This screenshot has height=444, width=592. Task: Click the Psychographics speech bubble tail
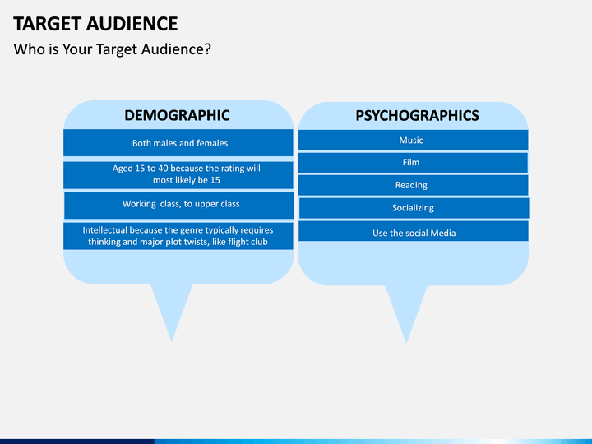406,310
